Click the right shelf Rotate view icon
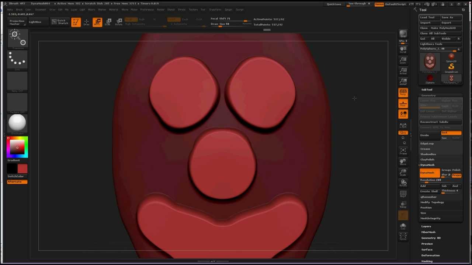 pyautogui.click(x=403, y=183)
